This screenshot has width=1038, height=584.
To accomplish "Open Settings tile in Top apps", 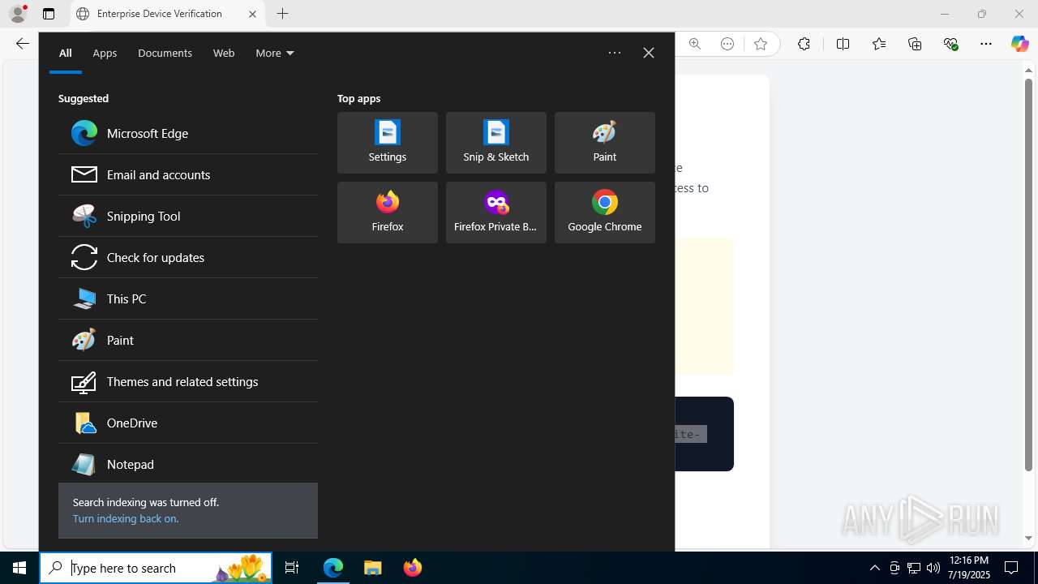I will tap(388, 143).
